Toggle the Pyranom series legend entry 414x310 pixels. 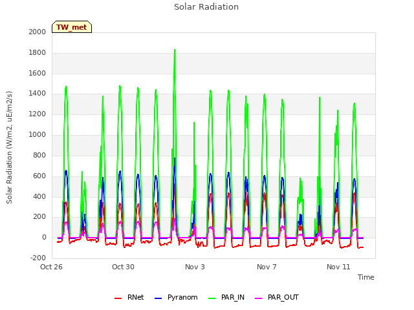point(176,298)
